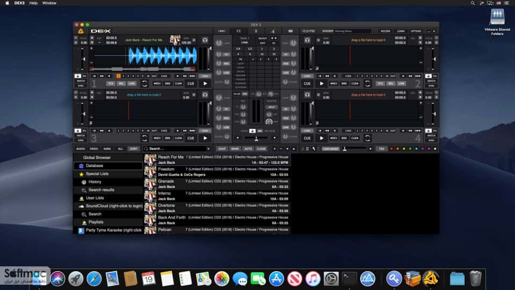Click deck 1 CUE button

tap(191, 83)
